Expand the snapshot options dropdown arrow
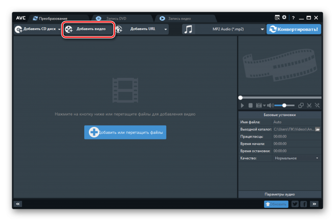The height and width of the screenshot is (221, 335). click(x=264, y=105)
